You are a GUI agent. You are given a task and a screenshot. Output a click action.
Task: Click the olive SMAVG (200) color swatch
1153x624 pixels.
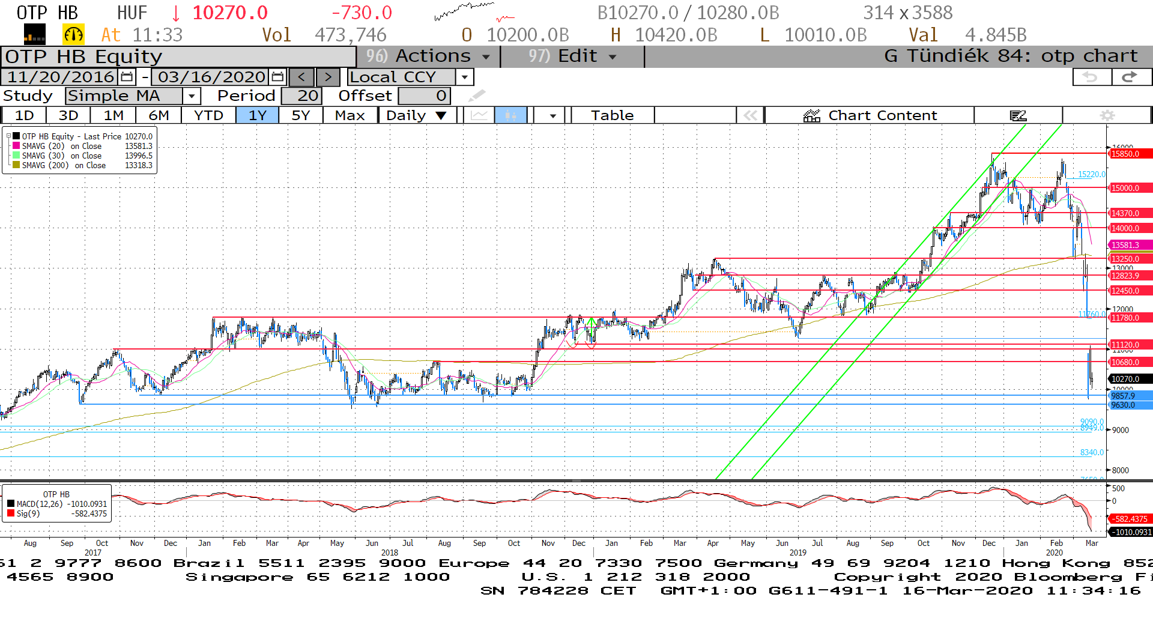tap(16, 165)
